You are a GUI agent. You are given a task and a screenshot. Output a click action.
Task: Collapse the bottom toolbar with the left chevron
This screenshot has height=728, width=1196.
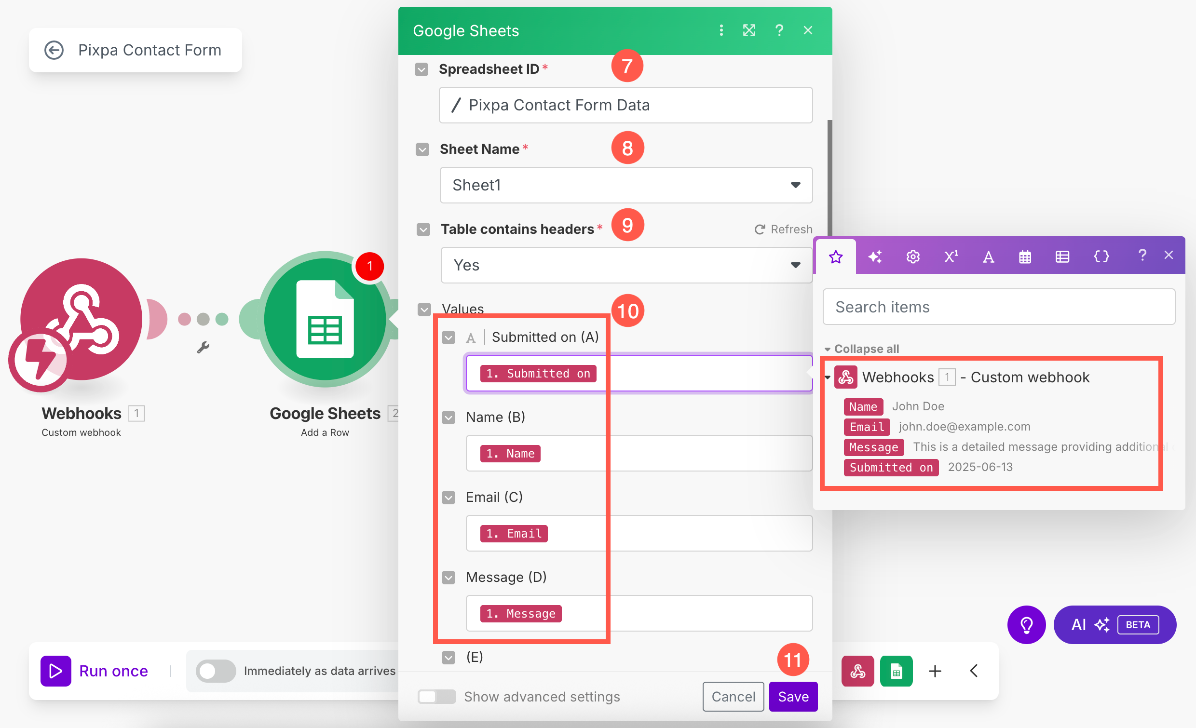[974, 671]
